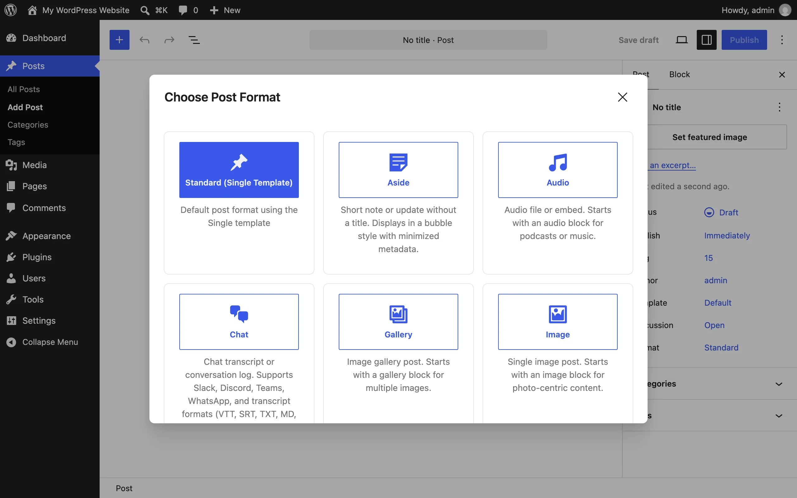Open Comments in the sidebar
The width and height of the screenshot is (797, 498).
coord(50,208)
